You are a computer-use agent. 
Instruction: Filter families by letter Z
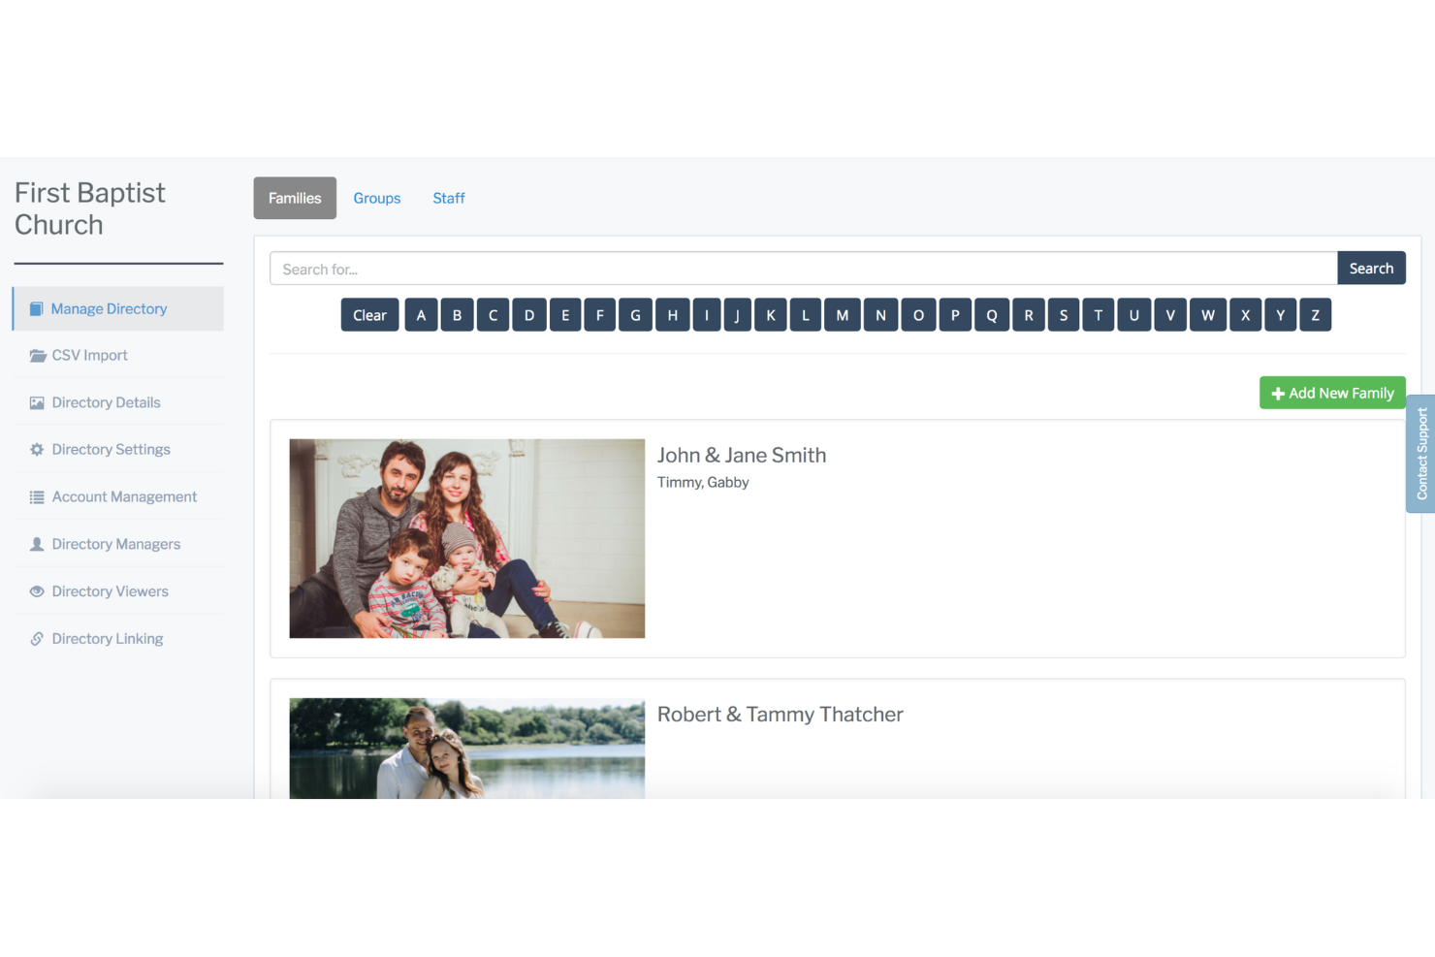click(1315, 315)
